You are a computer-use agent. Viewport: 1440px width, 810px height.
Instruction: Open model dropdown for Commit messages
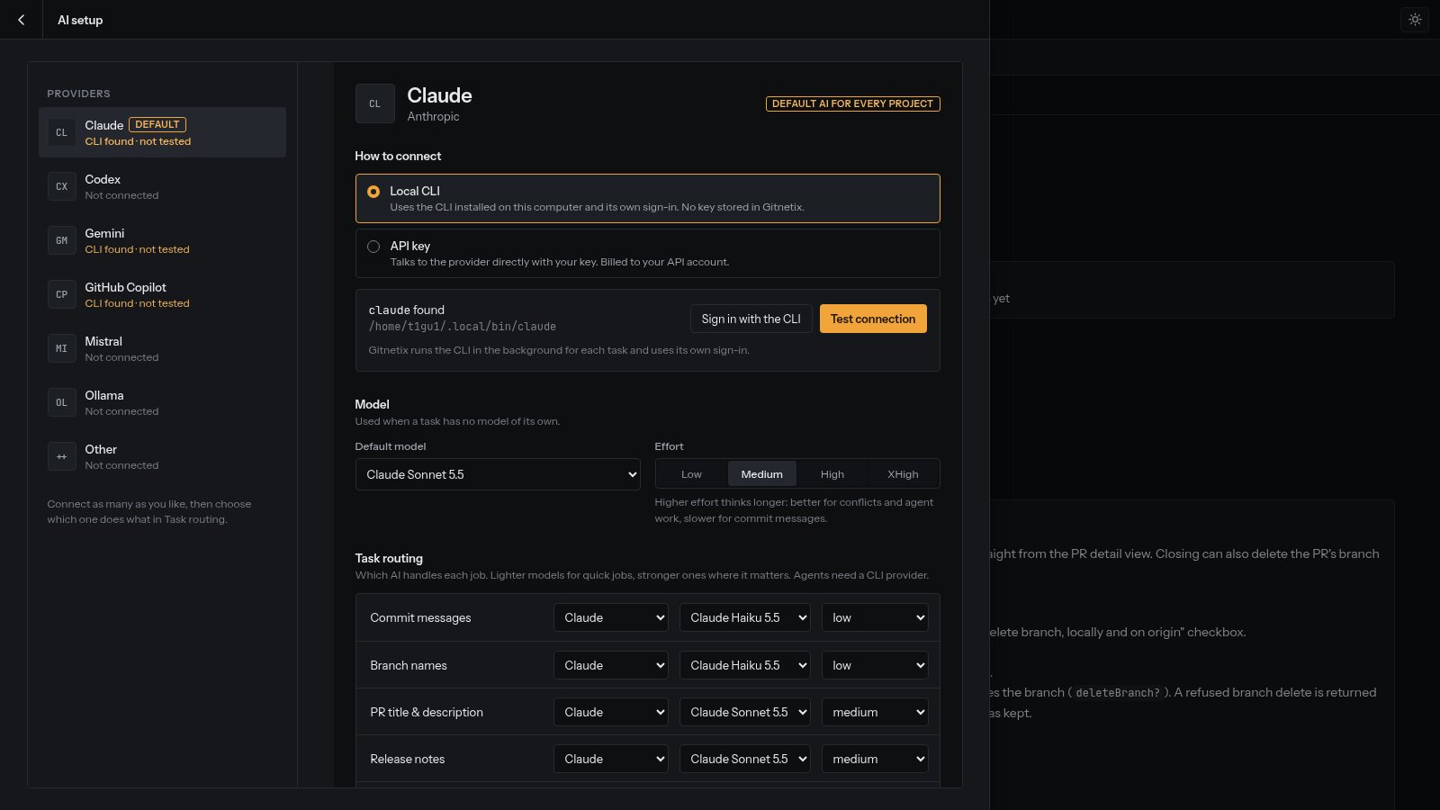click(x=745, y=617)
